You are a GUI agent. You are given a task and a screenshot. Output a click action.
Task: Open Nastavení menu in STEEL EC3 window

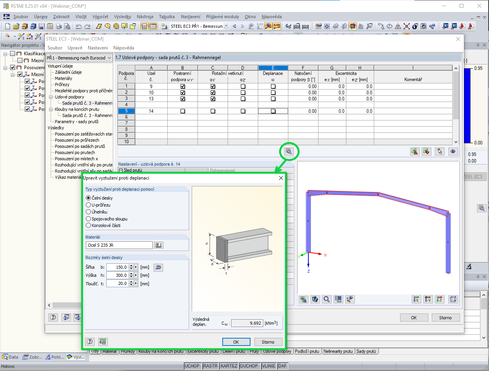97,48
